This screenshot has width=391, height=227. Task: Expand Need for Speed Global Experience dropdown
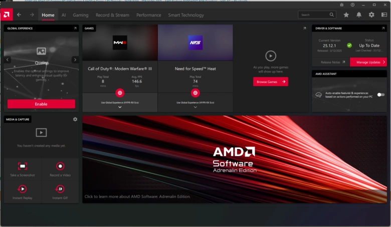click(x=195, y=107)
